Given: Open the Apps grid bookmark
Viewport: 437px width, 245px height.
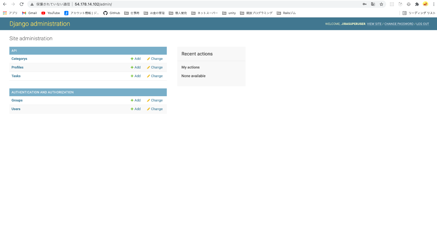Looking at the screenshot, I should coord(10,13).
